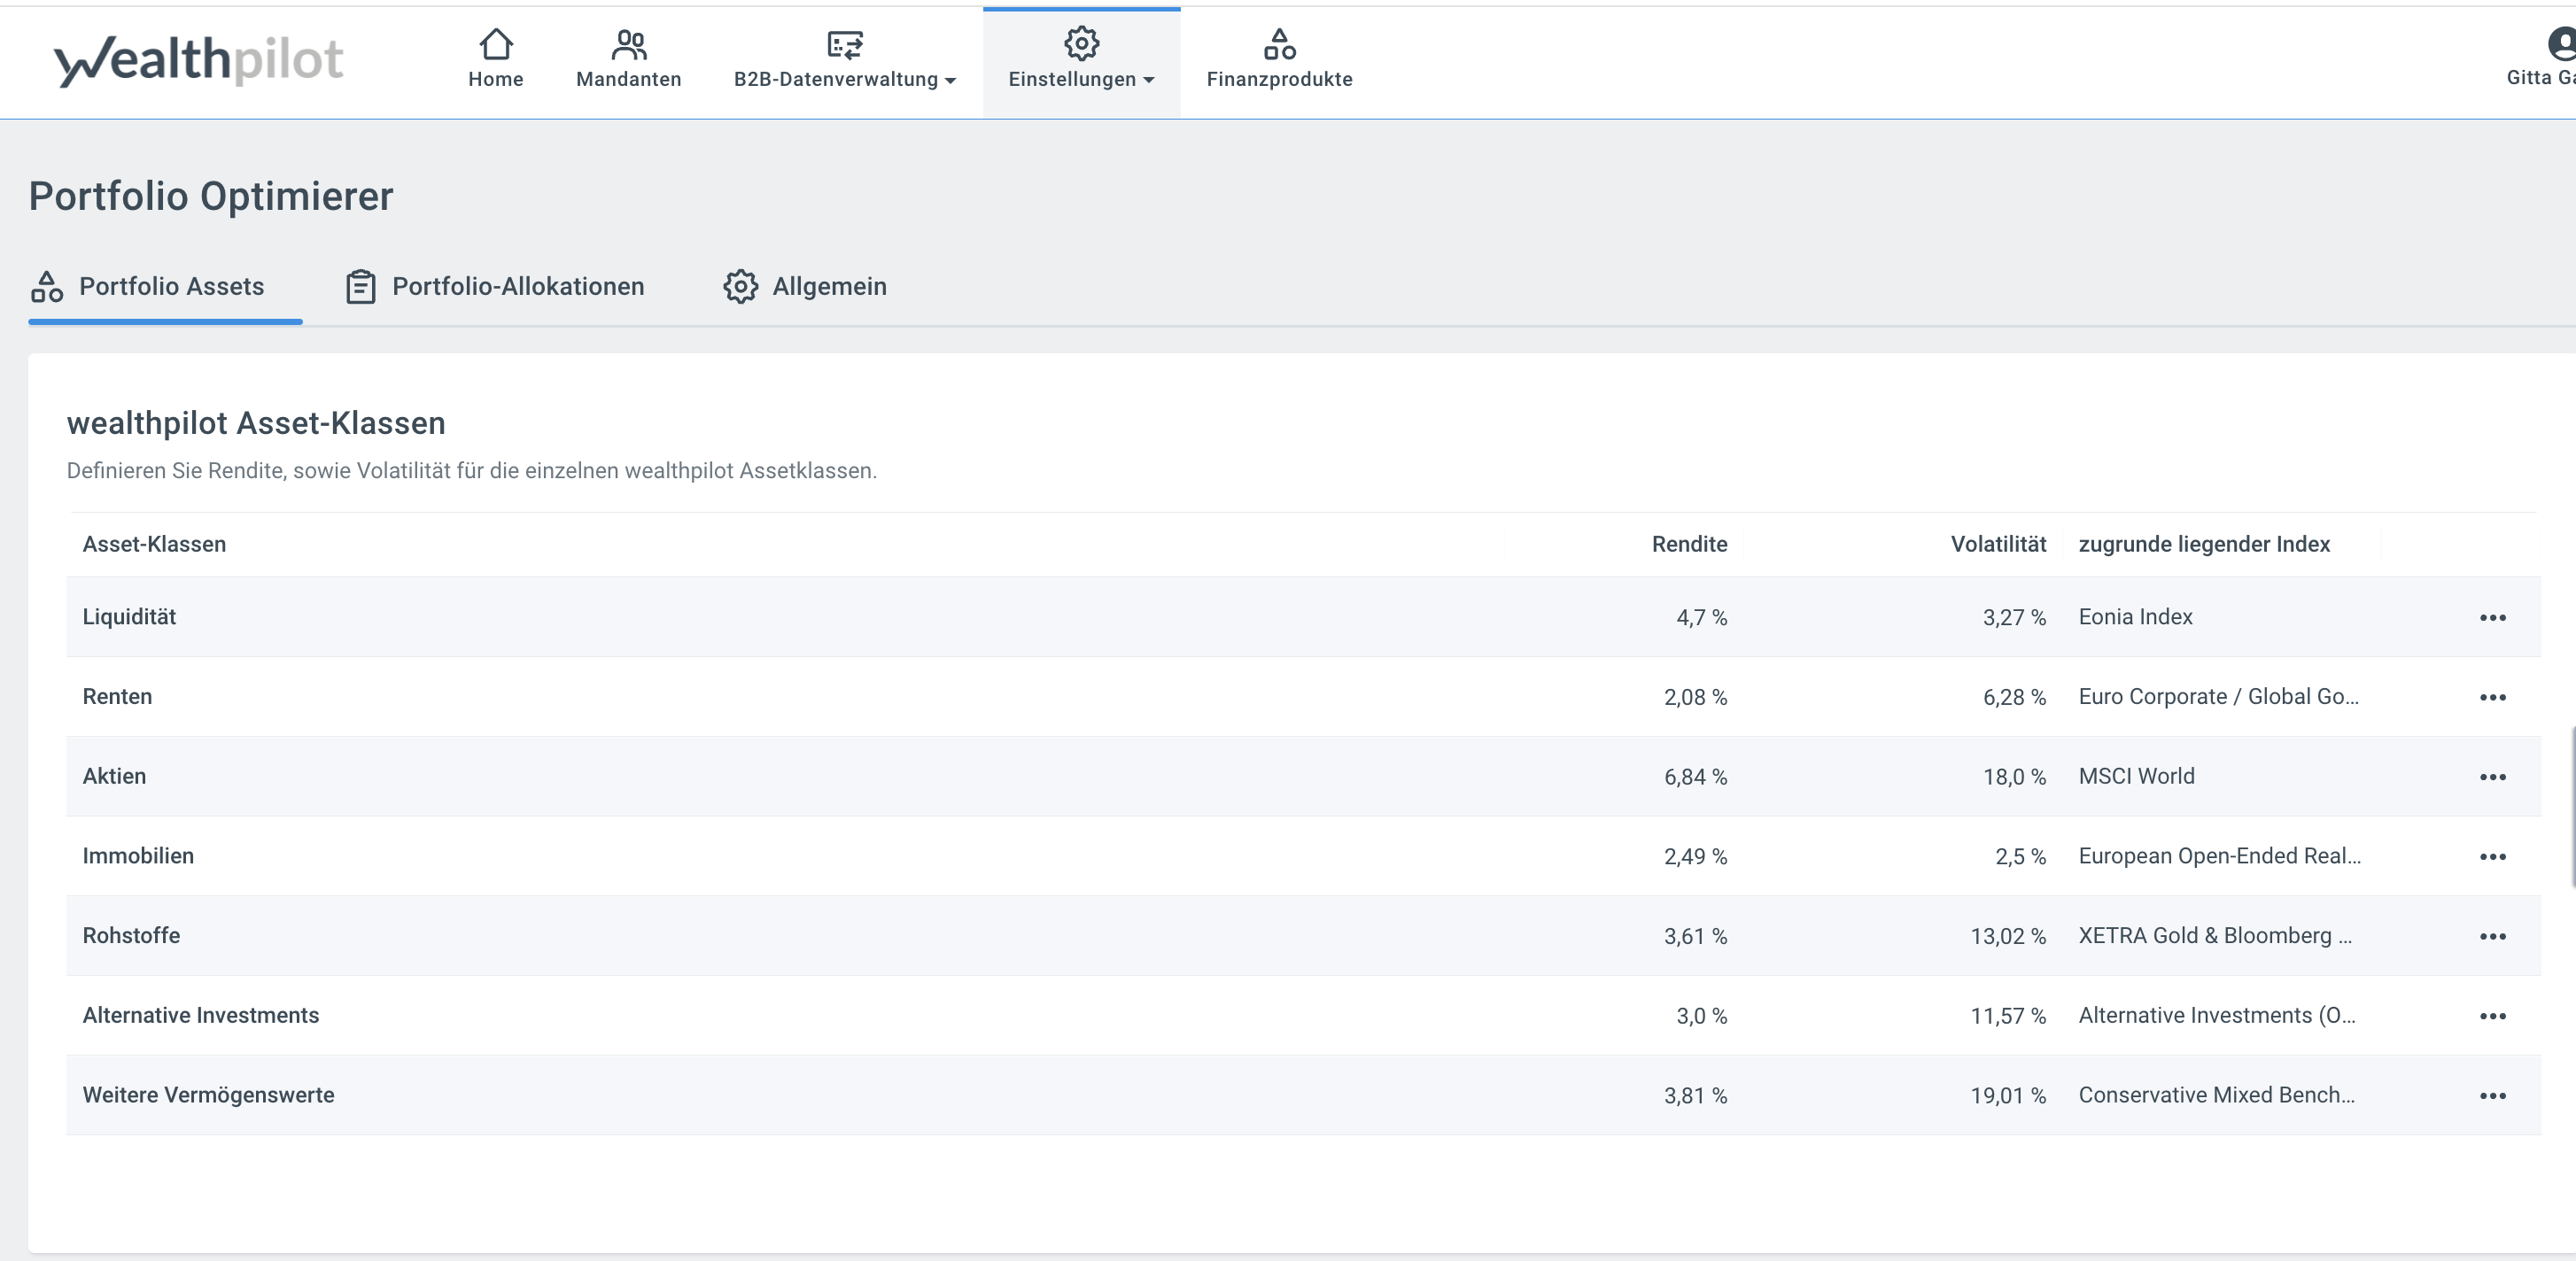The height and width of the screenshot is (1261, 2576).
Task: Click the Einstellungen gear icon
Action: click(1081, 43)
